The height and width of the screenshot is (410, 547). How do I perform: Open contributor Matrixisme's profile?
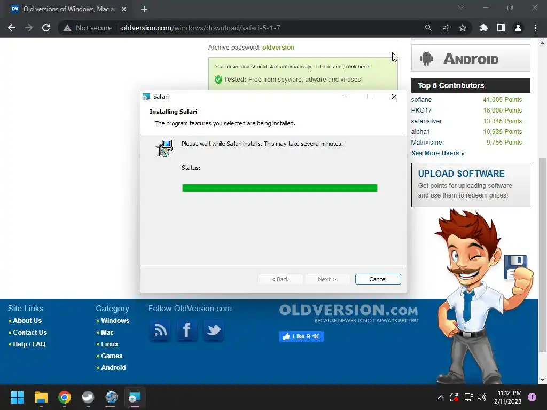426,143
